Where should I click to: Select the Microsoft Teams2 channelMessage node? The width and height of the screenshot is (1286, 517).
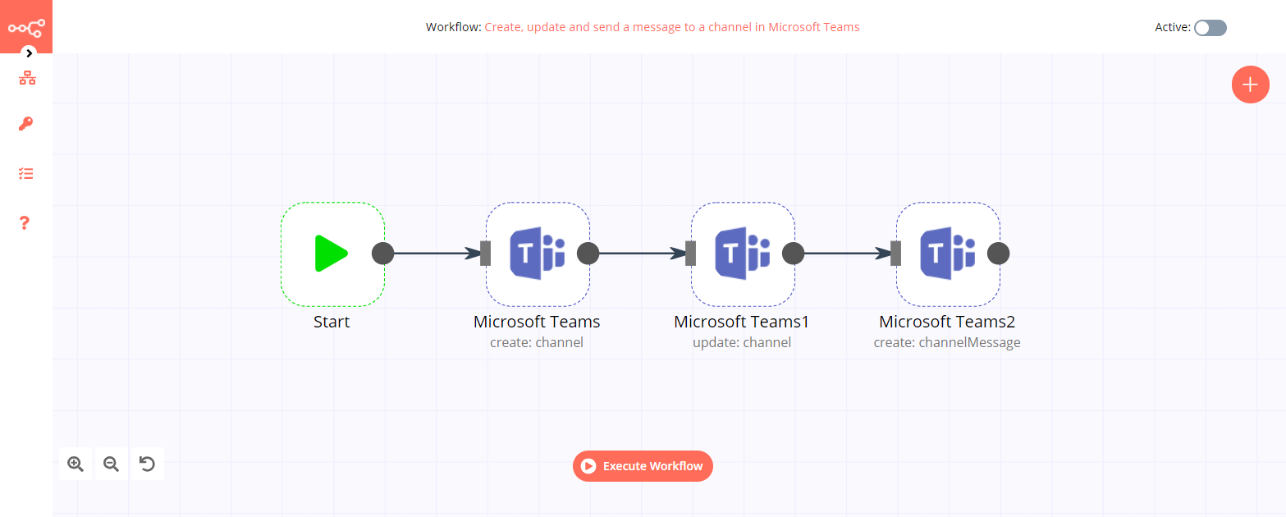coord(948,254)
